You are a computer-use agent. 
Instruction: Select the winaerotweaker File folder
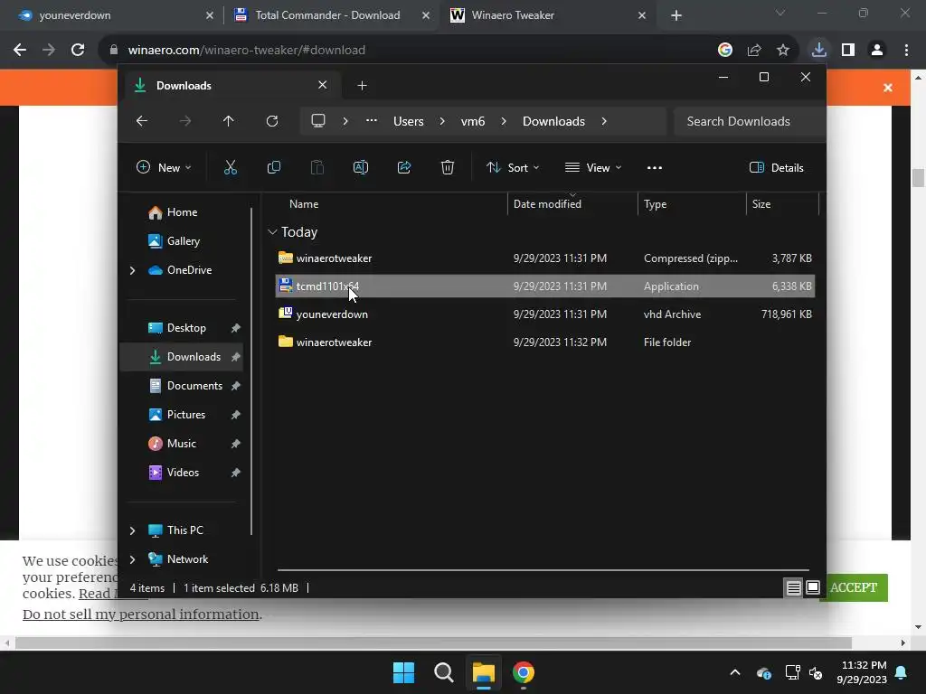click(545, 342)
